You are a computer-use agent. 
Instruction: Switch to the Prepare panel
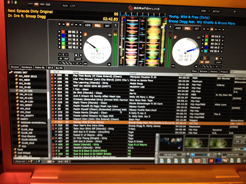tap(224, 72)
